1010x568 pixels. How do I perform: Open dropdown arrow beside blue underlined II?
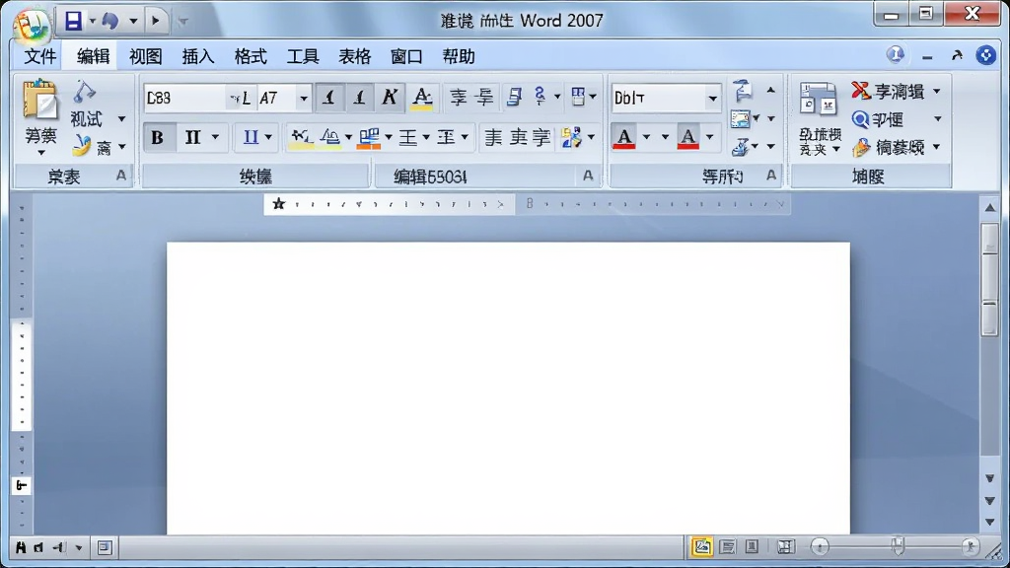[268, 137]
